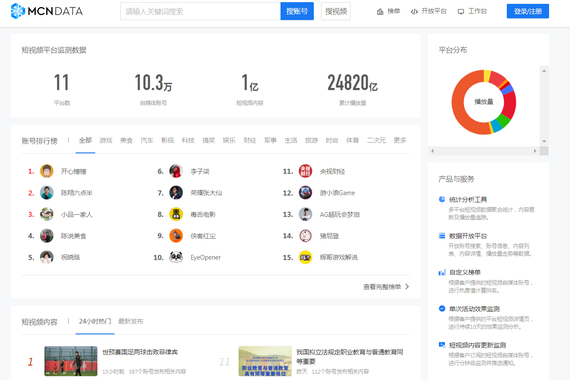Switch to 24小时热门 tab
The height and width of the screenshot is (380, 570).
[95, 322]
